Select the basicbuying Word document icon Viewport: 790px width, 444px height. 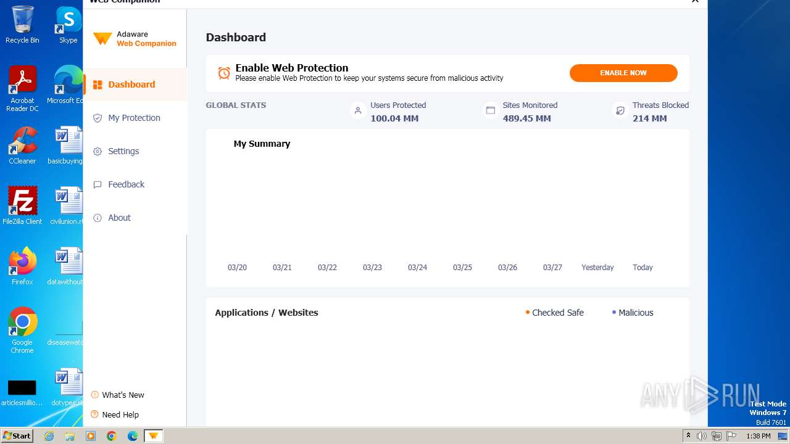(67, 146)
